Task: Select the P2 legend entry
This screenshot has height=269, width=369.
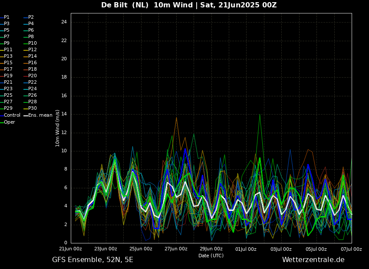Action: [x=31, y=17]
